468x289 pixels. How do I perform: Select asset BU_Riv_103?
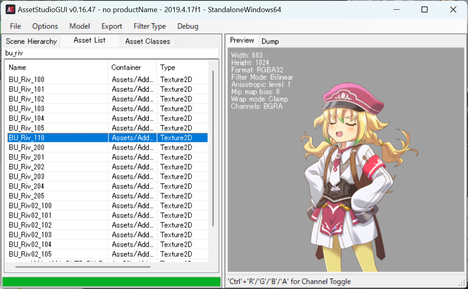[27, 109]
